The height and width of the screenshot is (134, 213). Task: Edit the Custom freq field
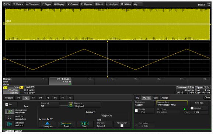point(172,103)
